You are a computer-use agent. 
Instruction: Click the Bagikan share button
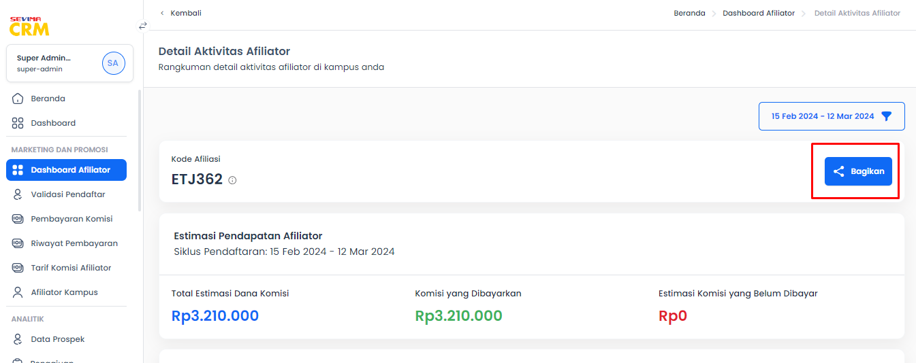click(x=858, y=171)
